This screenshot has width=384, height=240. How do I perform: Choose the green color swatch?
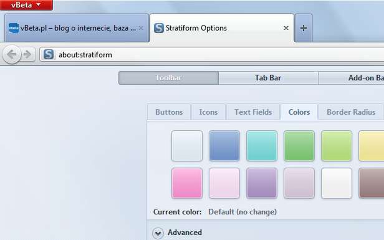tap(299, 146)
